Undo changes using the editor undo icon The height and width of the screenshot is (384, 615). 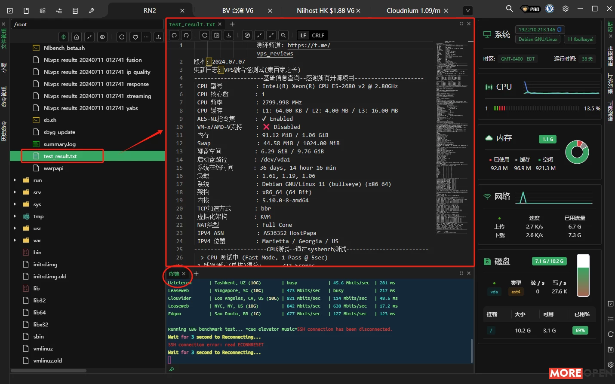[x=174, y=35]
